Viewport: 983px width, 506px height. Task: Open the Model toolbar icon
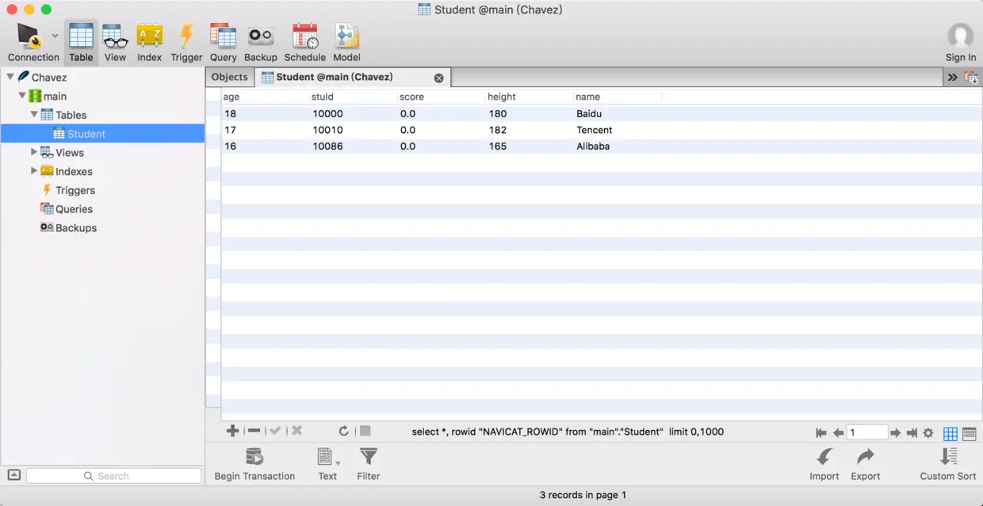coord(346,42)
